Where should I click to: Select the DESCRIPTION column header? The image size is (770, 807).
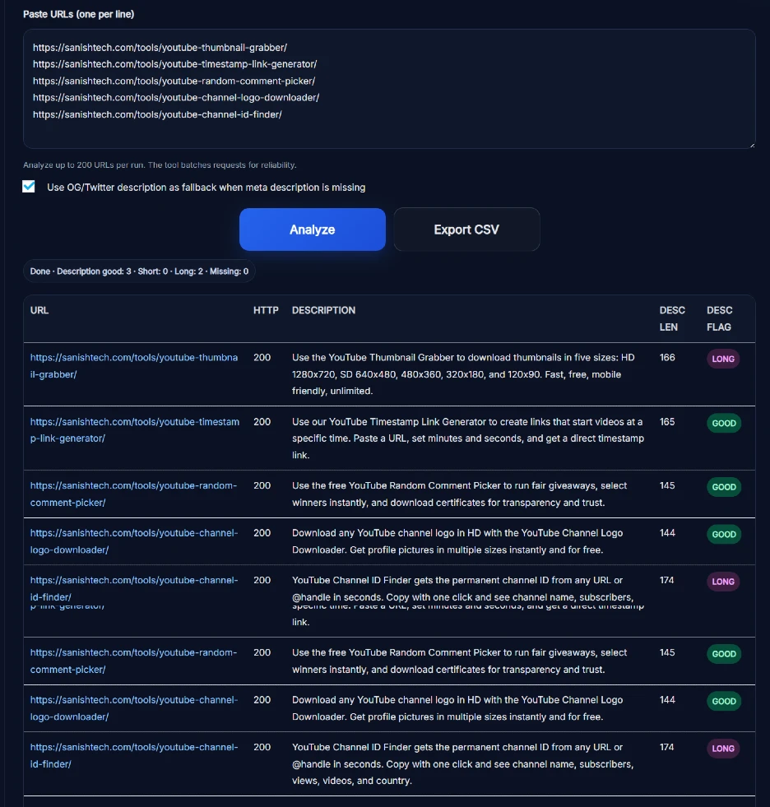click(x=323, y=311)
